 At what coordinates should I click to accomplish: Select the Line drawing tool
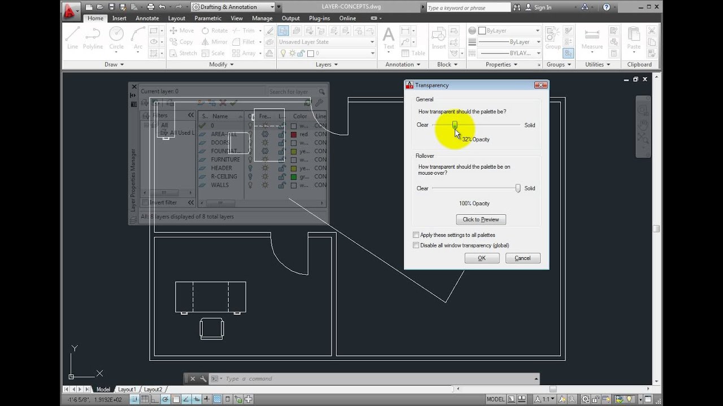(x=72, y=38)
